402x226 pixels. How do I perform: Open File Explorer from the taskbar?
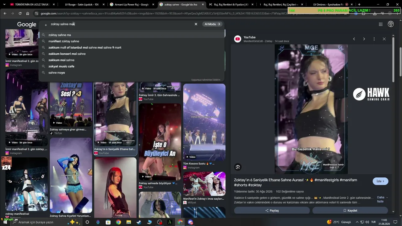click(129, 222)
